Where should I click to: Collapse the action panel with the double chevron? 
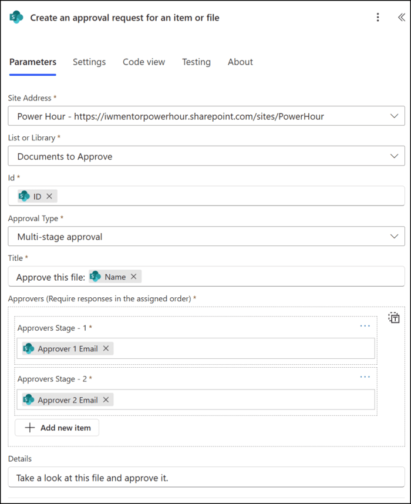[400, 18]
